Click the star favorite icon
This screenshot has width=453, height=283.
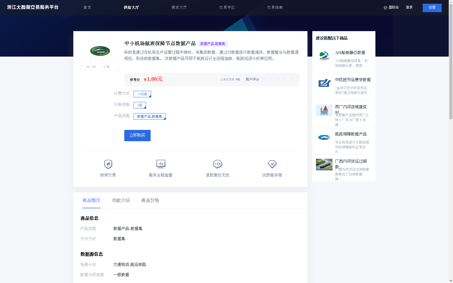click(x=104, y=67)
